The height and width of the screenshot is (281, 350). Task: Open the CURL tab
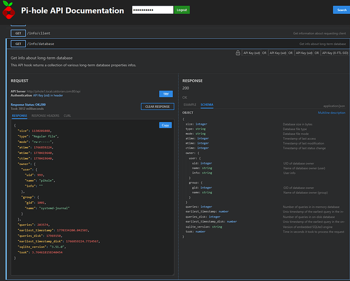click(67, 115)
